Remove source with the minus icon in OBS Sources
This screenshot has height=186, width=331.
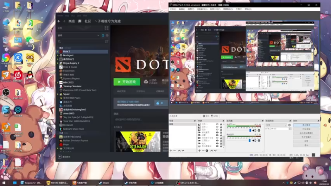[203, 150]
